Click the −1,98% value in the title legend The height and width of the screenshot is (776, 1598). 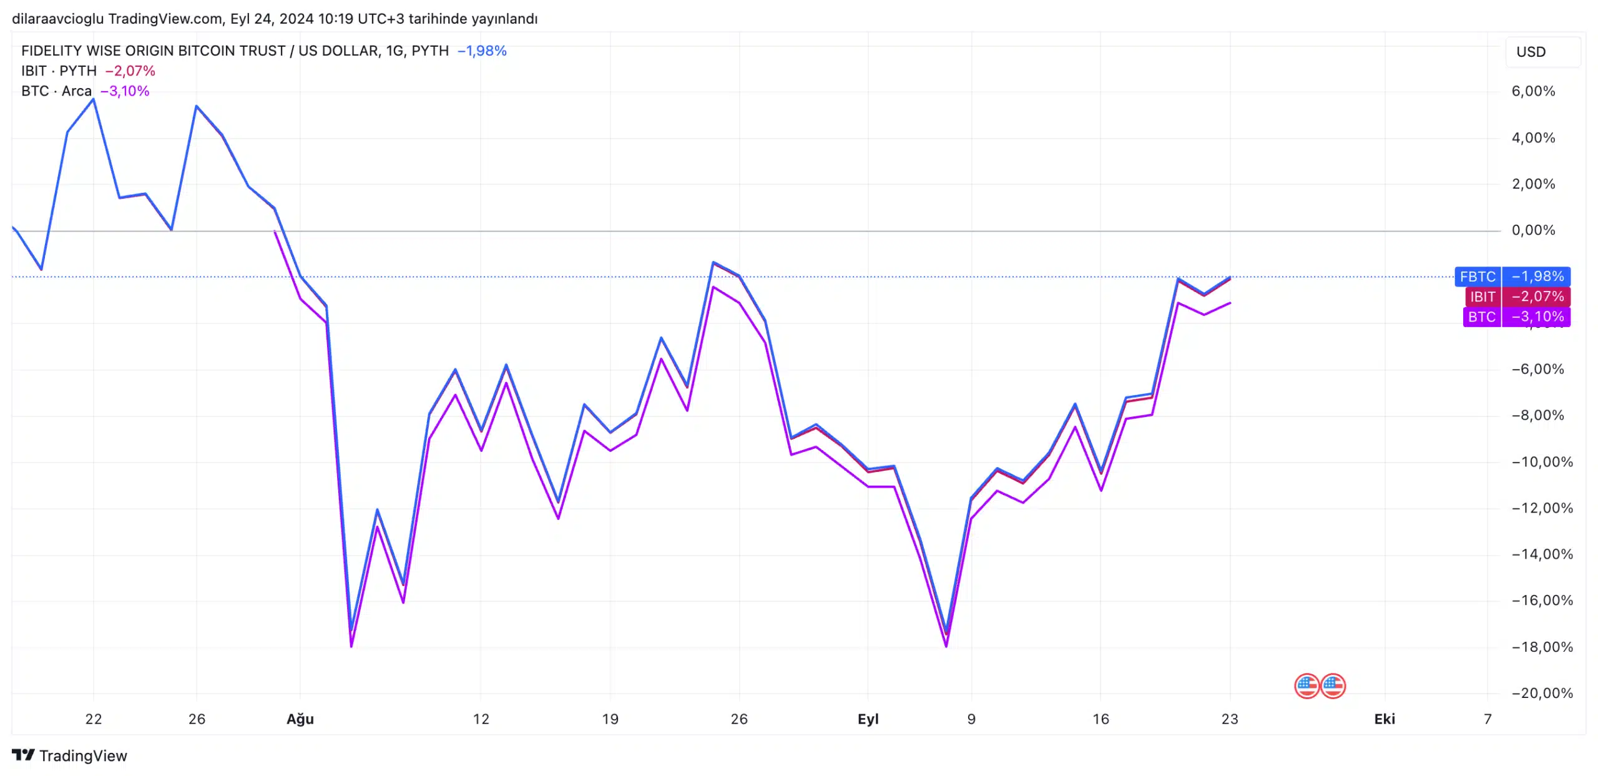click(482, 51)
